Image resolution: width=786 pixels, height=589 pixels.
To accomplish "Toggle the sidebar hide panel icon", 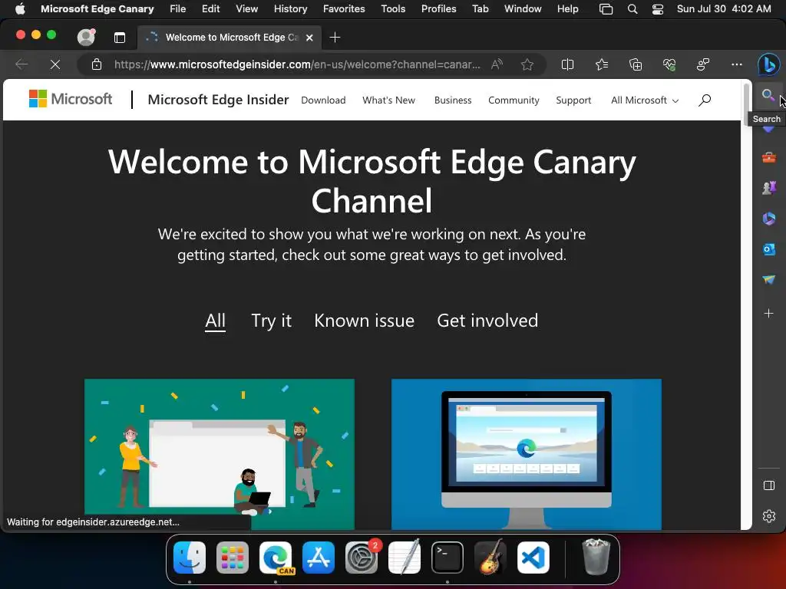I will coord(768,485).
